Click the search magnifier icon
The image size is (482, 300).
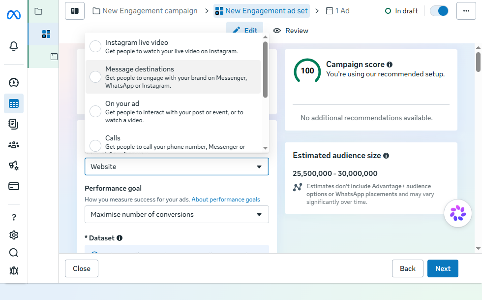tap(14, 253)
